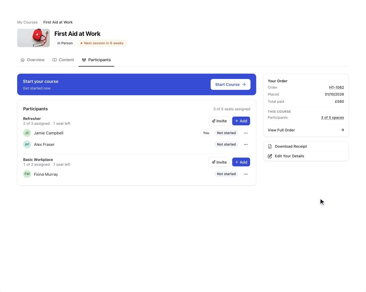The width and height of the screenshot is (366, 292).
Task: Add a participant to Basic Workplace
Action: click(x=241, y=162)
